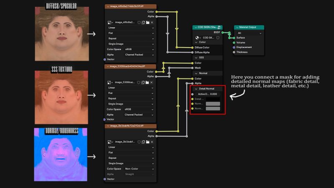The height and width of the screenshot is (188, 334).
Task: Browse image datablock icon on bottom image node
Action: [x=110, y=142]
